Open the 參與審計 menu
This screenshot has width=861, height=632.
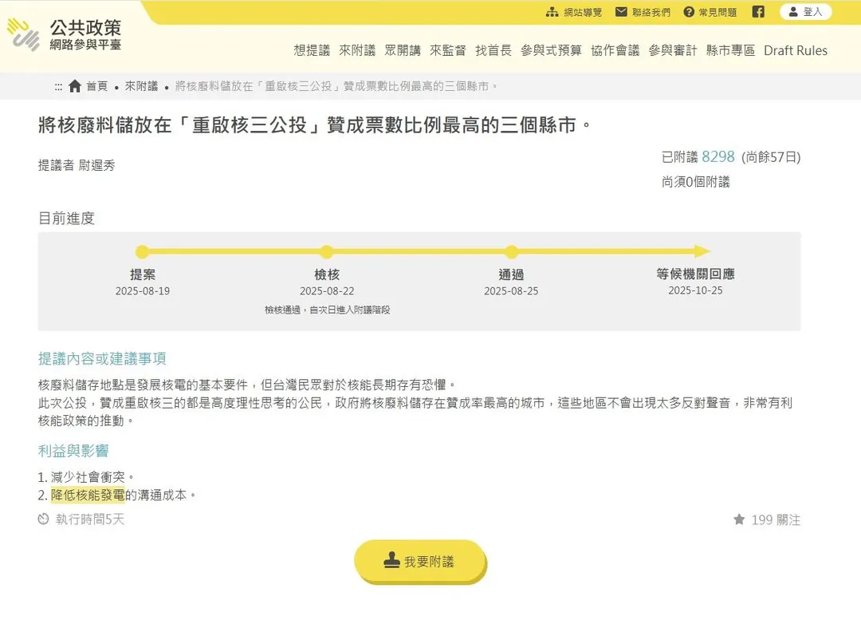(x=673, y=50)
